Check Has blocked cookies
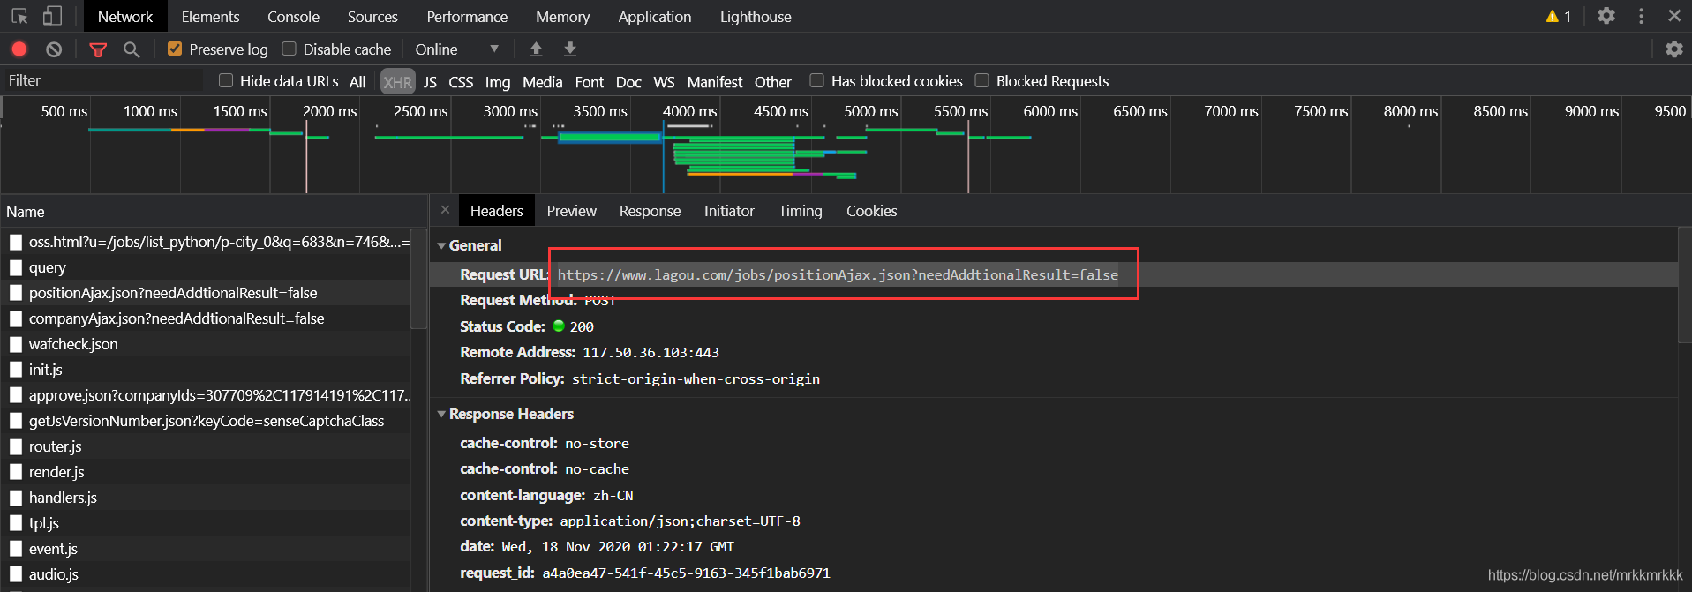 [x=817, y=80]
